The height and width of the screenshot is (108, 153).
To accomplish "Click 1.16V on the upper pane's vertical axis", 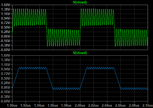I will click(x=6, y=14).
